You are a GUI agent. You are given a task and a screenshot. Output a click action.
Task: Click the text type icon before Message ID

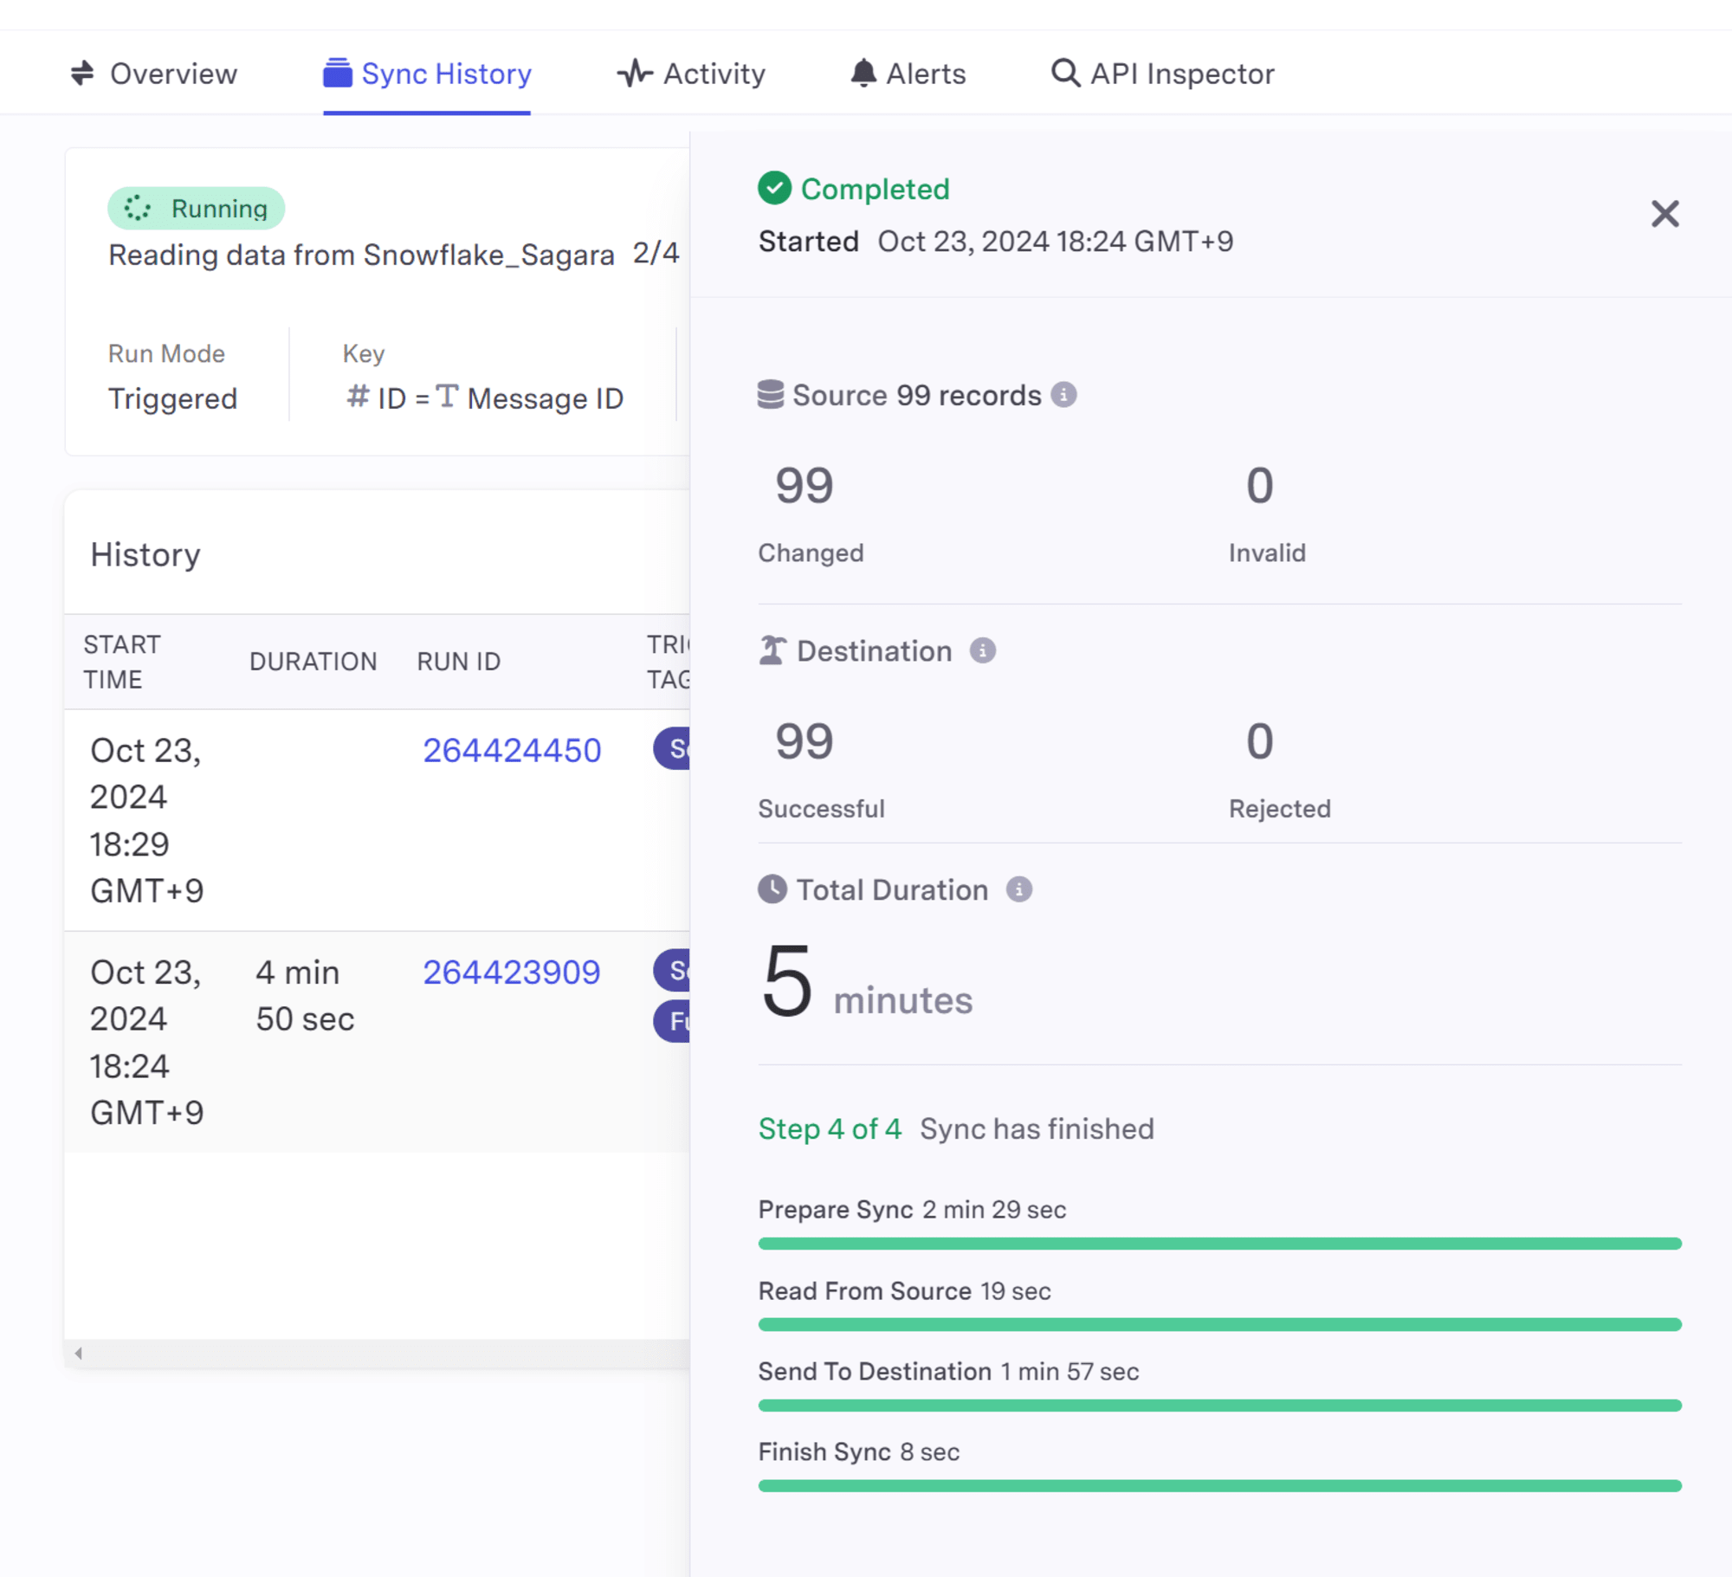tap(447, 397)
